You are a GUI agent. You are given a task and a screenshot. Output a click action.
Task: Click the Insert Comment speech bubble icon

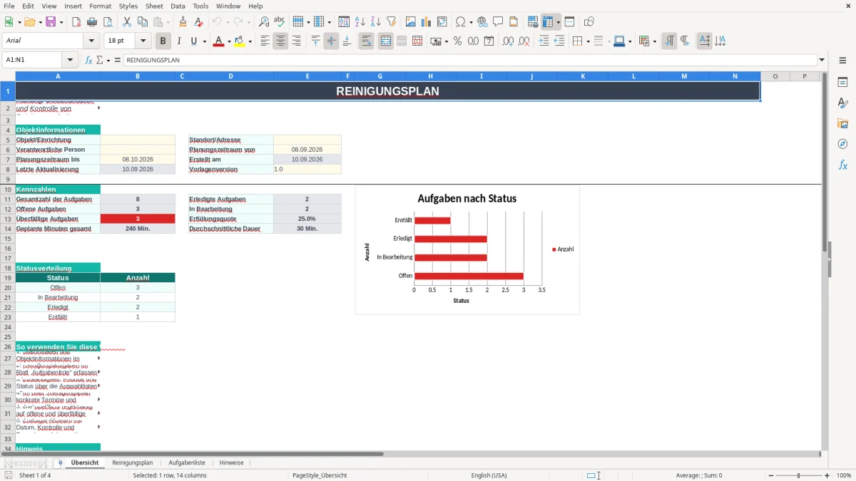pyautogui.click(x=498, y=22)
